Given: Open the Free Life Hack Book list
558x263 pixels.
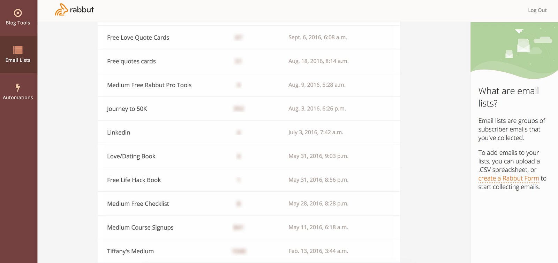Looking at the screenshot, I should click(x=134, y=180).
